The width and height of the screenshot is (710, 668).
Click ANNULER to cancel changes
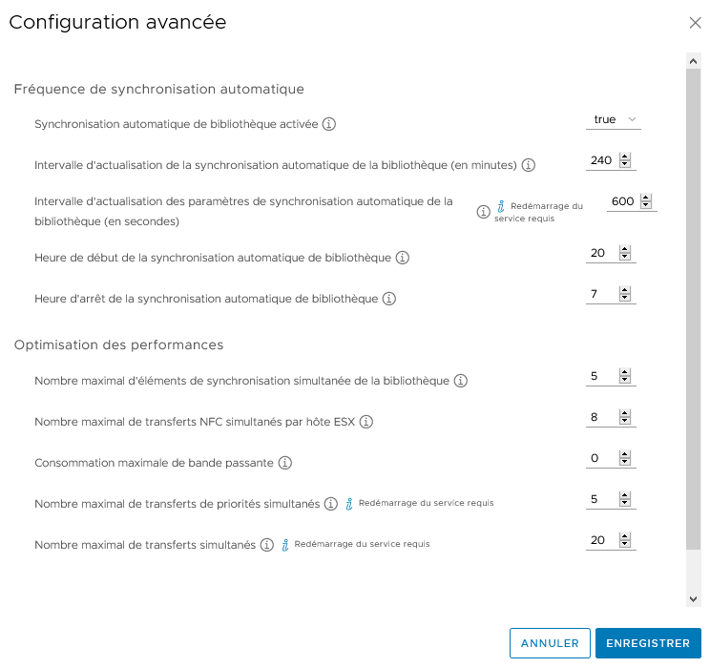[x=550, y=643]
